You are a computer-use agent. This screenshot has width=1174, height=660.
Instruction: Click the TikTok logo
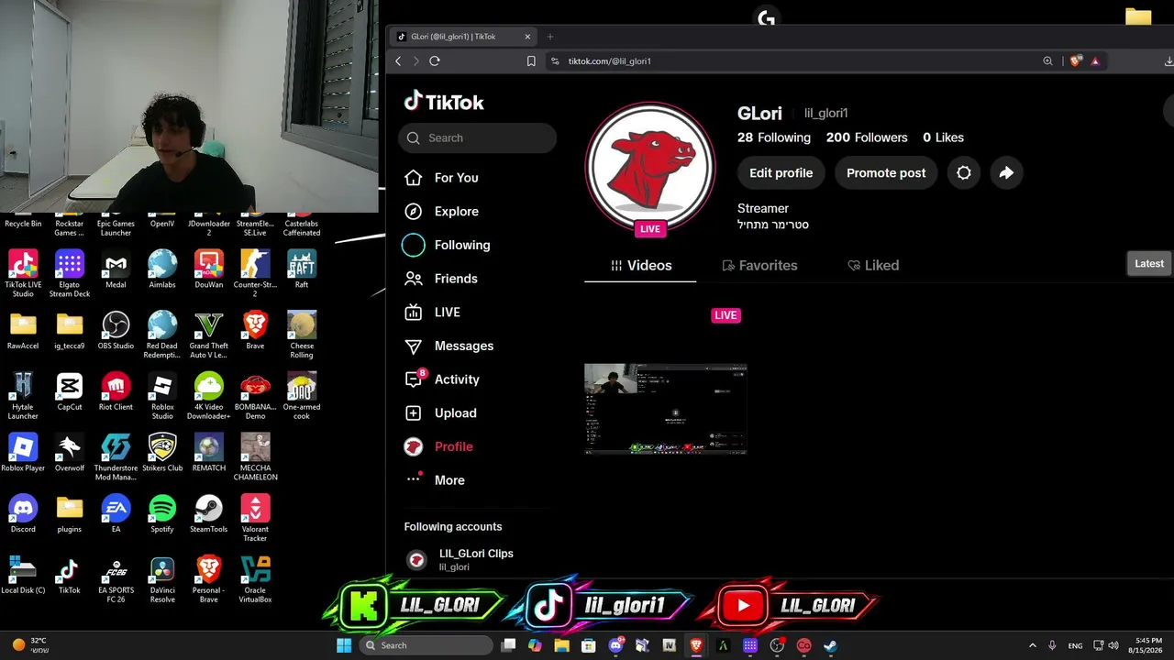[444, 102]
